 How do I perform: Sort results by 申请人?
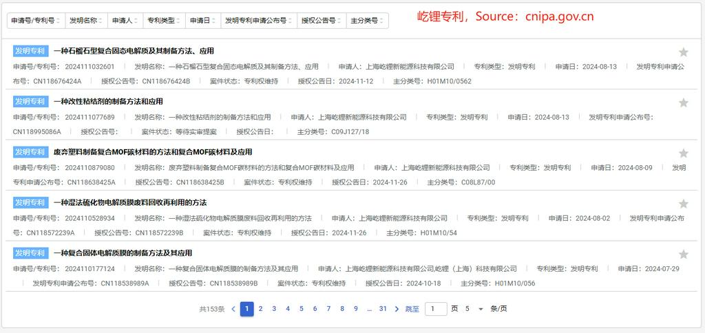tap(124, 21)
